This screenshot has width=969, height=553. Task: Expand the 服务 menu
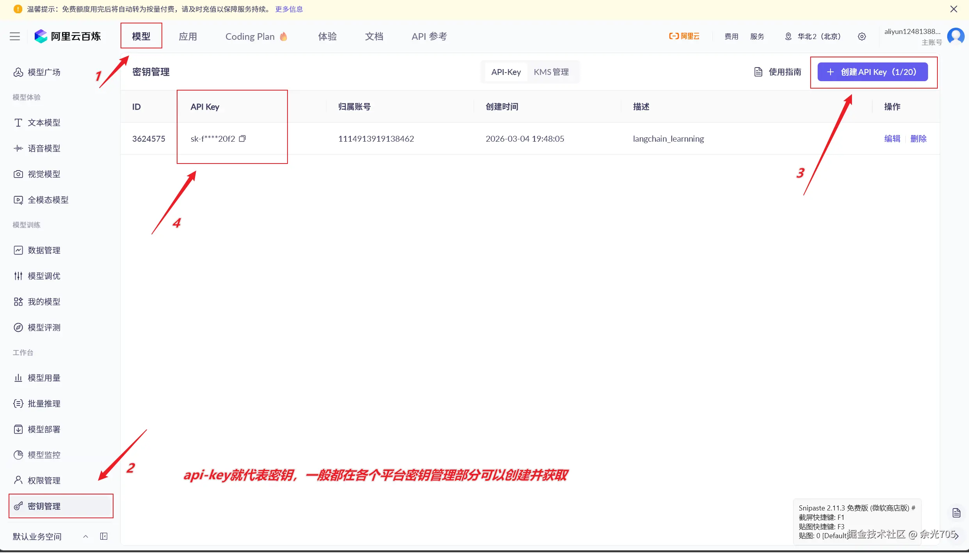coord(757,36)
